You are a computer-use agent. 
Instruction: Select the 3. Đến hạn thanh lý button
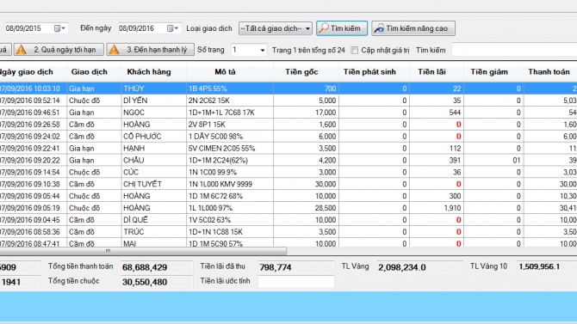click(151, 50)
